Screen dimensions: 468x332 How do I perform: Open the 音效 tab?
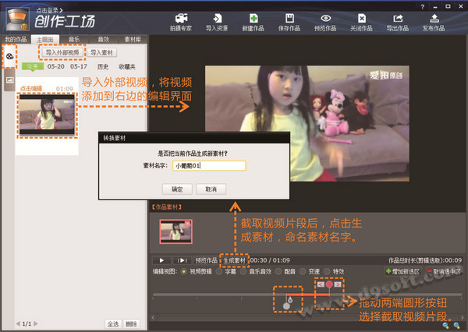(x=104, y=40)
